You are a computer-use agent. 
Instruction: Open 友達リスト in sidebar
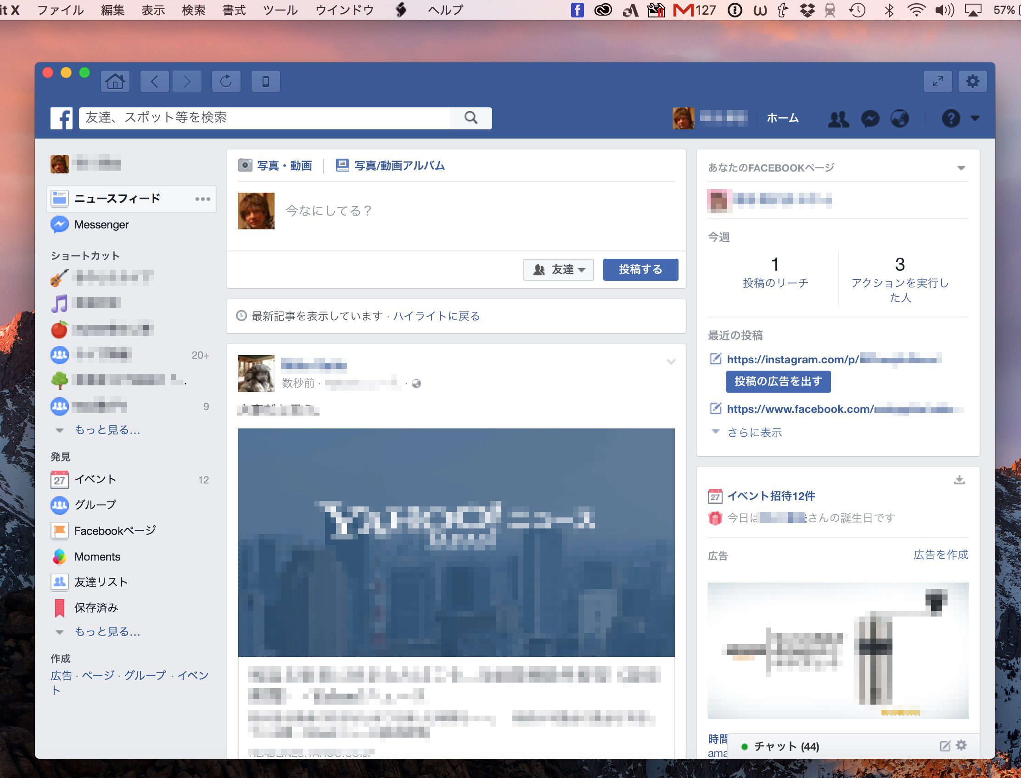point(101,582)
